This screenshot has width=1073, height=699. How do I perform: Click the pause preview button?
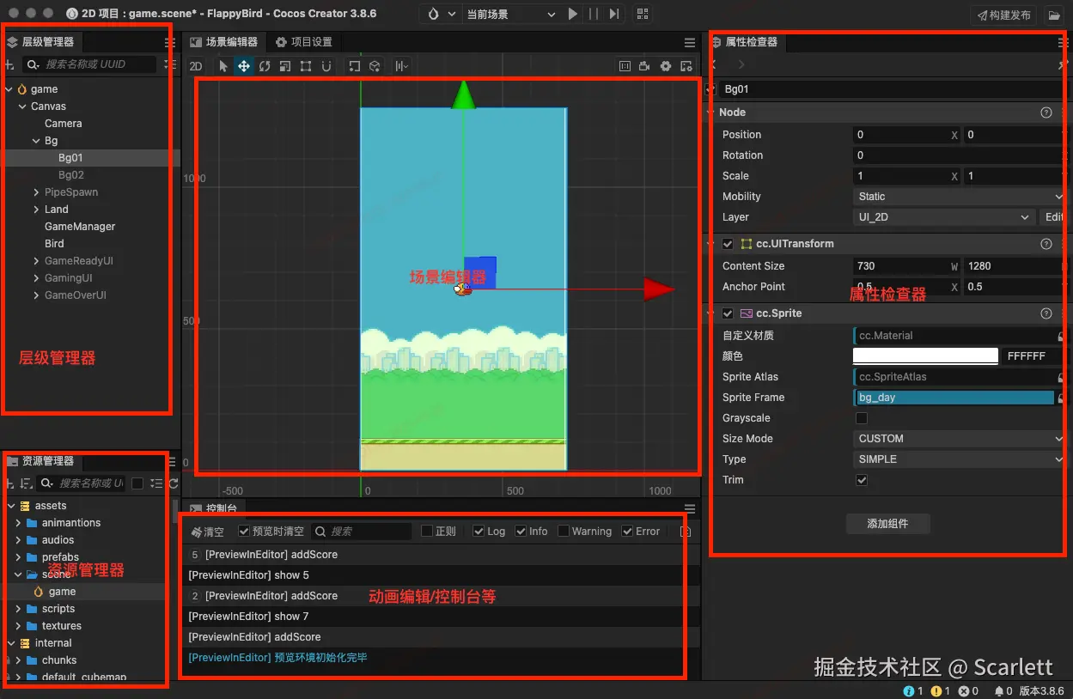tap(594, 15)
